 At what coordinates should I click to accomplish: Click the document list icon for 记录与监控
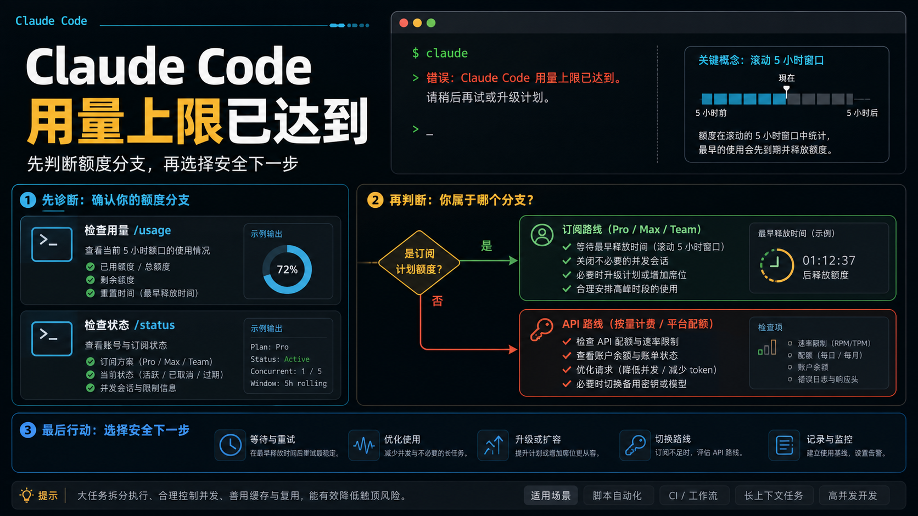[x=784, y=445]
